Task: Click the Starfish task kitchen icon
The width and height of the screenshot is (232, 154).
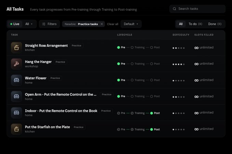Action: pyautogui.click(x=16, y=129)
